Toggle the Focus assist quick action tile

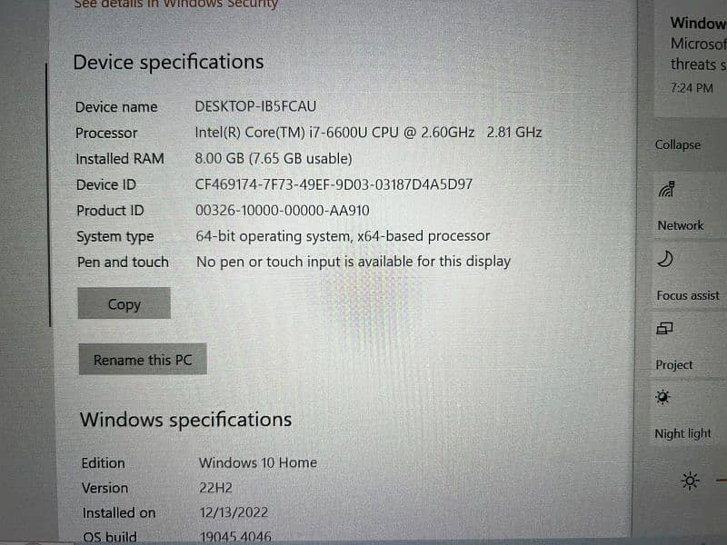(x=689, y=276)
